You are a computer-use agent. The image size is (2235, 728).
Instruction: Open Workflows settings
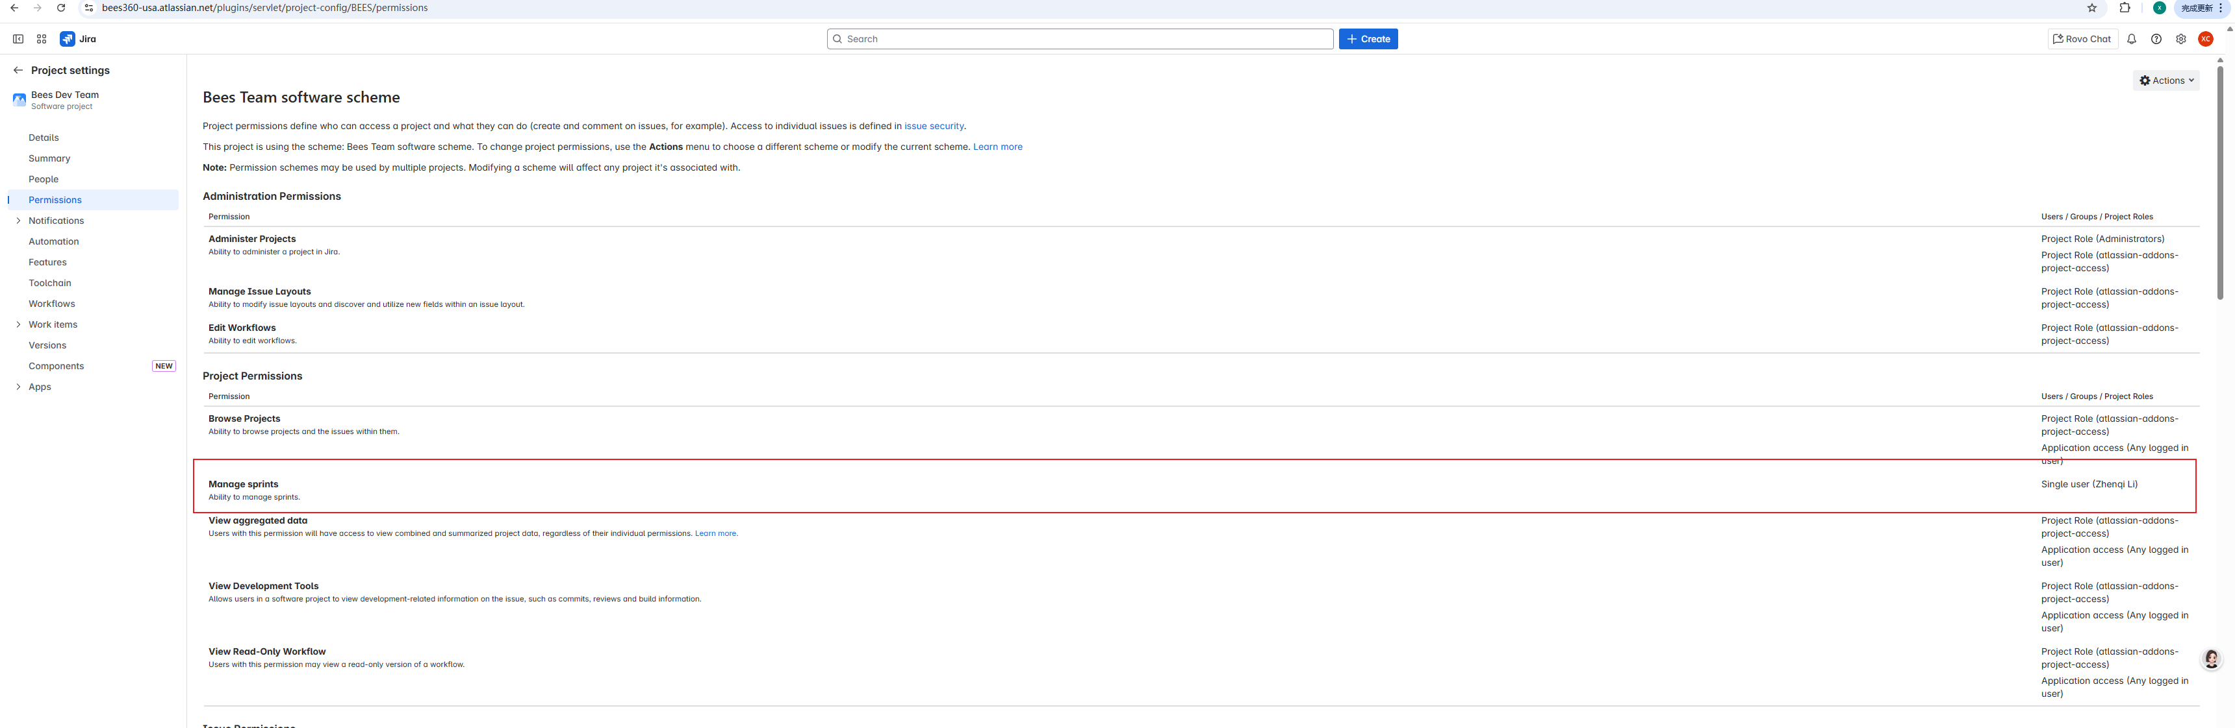pyautogui.click(x=52, y=304)
